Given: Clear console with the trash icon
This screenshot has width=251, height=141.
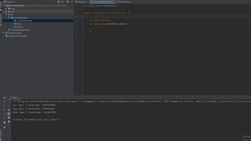Looking at the screenshot, I should (9, 122).
